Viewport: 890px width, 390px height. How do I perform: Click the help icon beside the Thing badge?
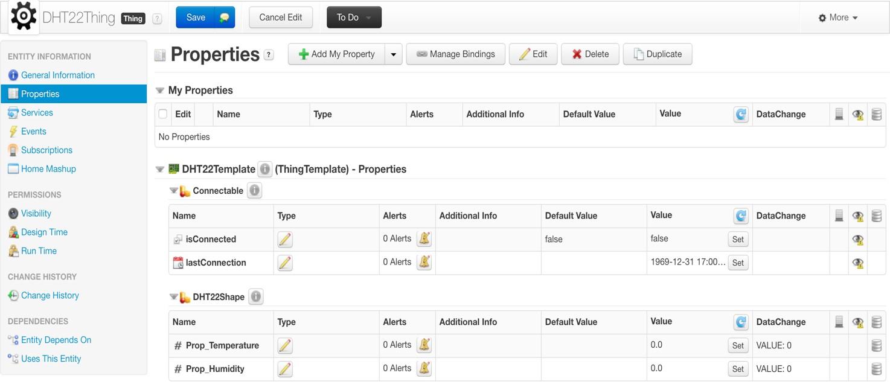pos(157,19)
